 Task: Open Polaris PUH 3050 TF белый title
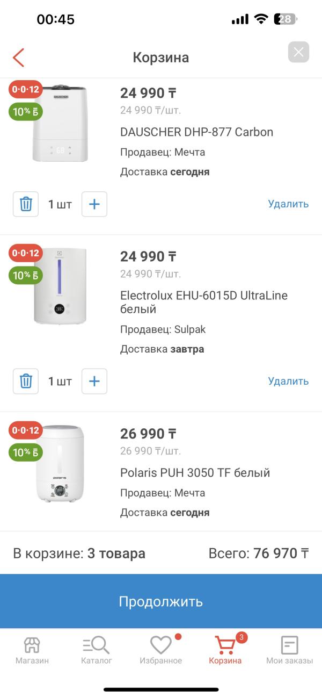(195, 473)
